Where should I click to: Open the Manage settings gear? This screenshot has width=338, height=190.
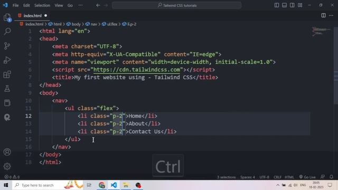7,166
